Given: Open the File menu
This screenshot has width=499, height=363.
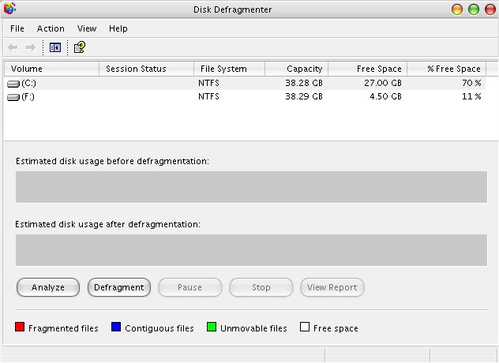Looking at the screenshot, I should point(17,28).
